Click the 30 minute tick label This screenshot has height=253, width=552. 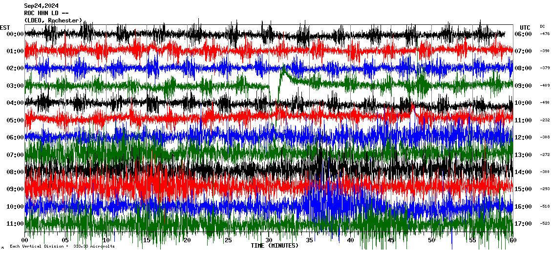269,240
